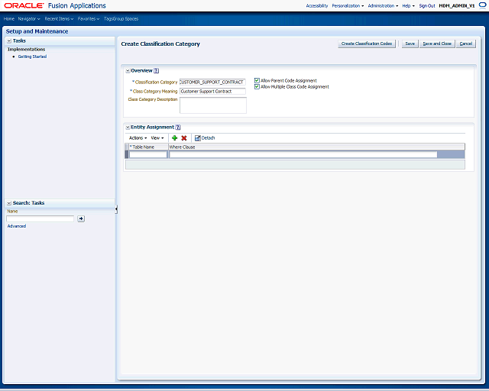The width and height of the screenshot is (489, 391).
Task: Click the Implementations heading in Tasks
Action: (26, 50)
